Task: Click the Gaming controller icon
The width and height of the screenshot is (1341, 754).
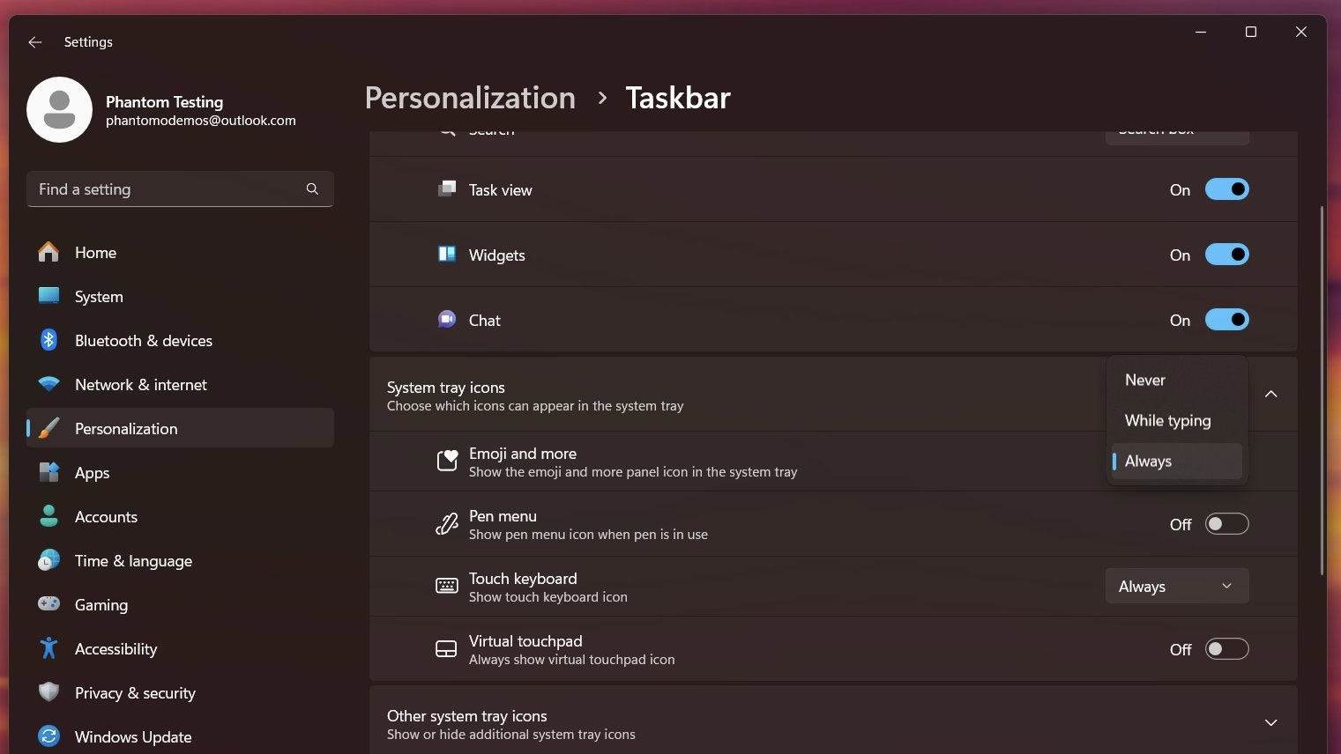Action: point(49,604)
